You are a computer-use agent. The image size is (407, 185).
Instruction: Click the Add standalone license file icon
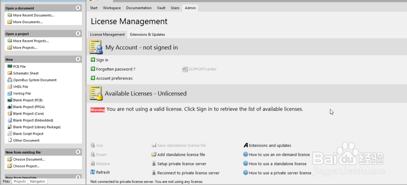tap(154, 155)
